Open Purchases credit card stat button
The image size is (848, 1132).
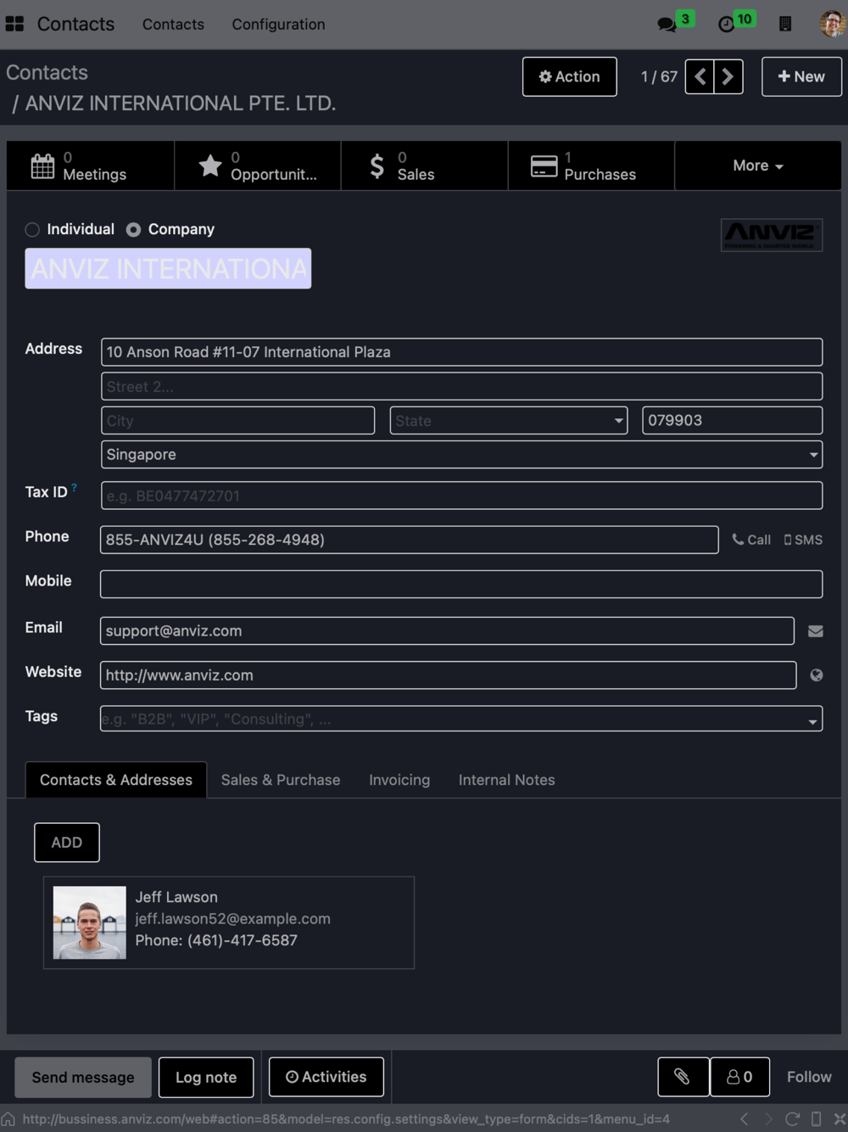tap(591, 165)
